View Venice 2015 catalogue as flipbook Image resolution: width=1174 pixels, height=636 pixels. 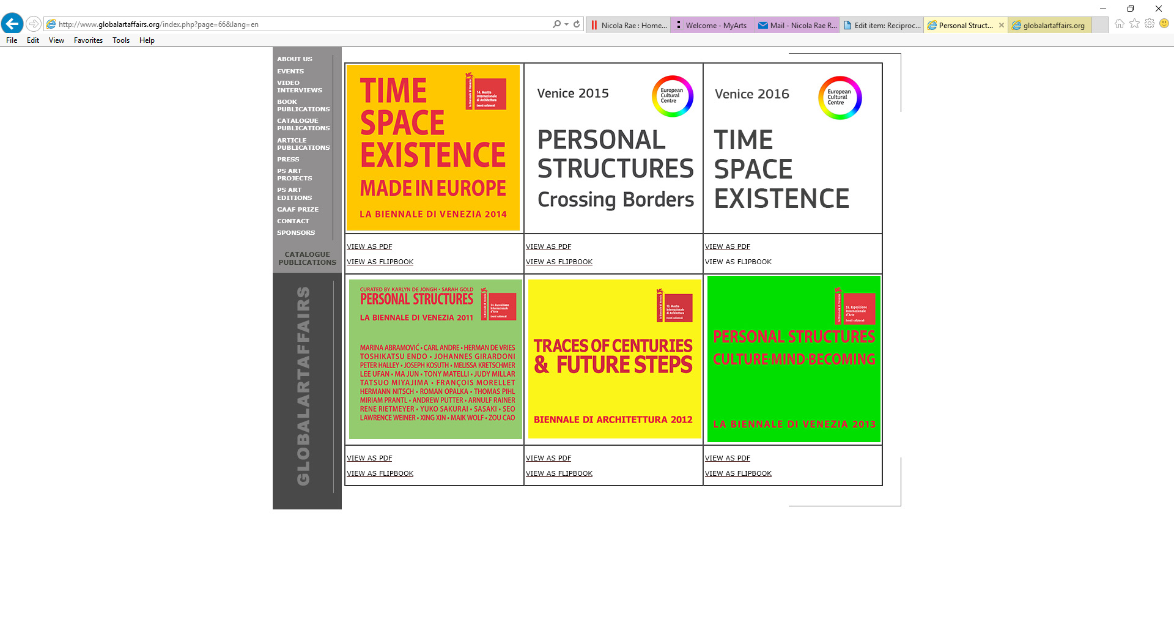pos(559,262)
